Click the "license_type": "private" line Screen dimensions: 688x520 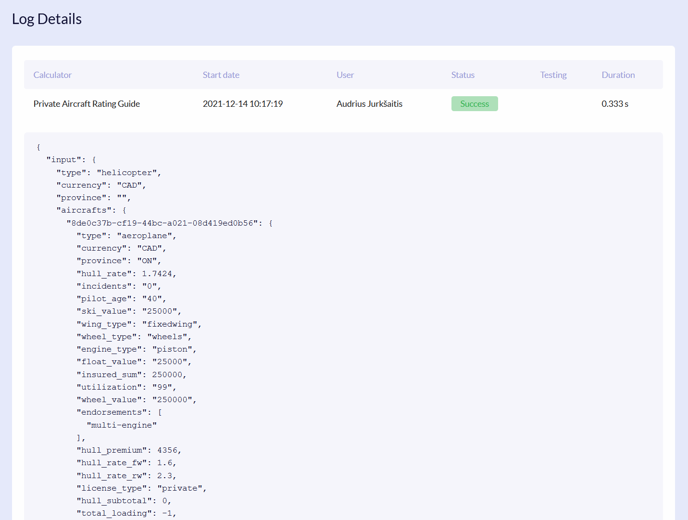click(x=141, y=488)
